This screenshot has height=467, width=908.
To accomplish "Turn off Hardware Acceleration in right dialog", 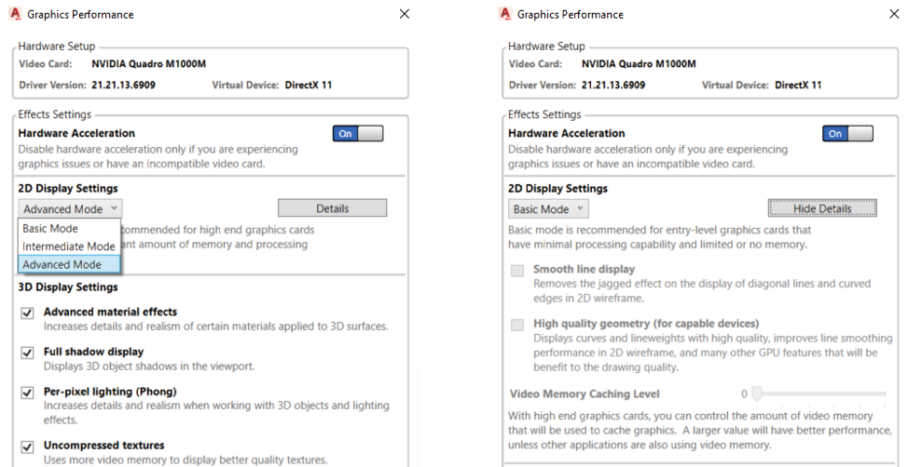I will tap(847, 134).
